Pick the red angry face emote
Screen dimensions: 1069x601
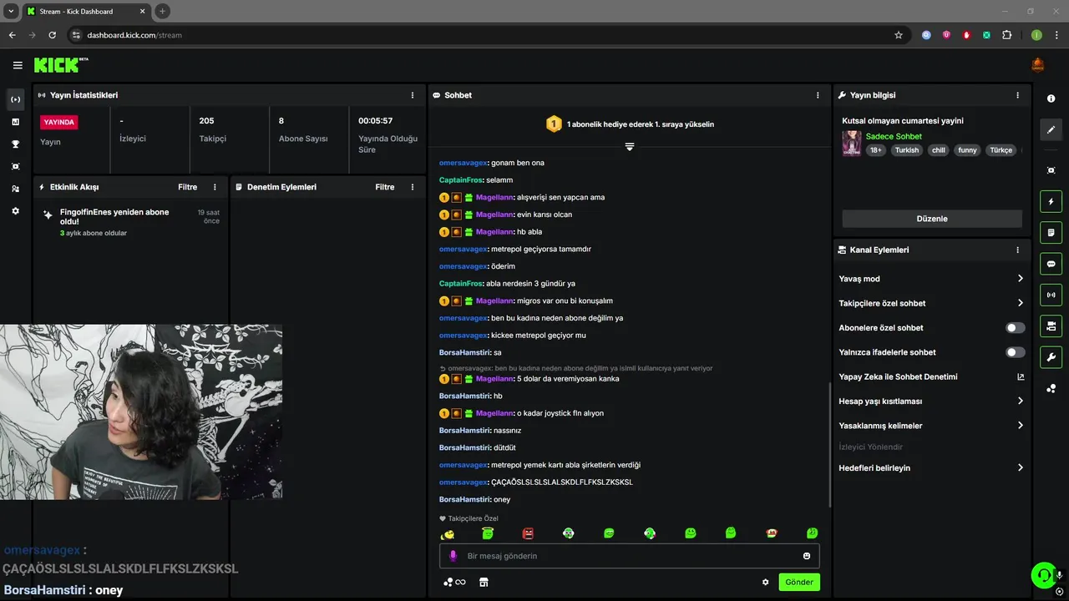tap(528, 533)
